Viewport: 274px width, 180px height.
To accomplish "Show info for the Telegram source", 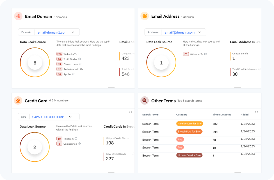I will tap(76, 139).
